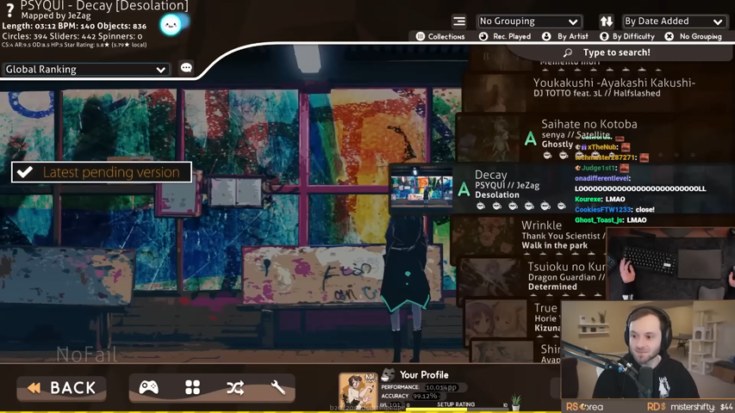Toggle the Latest pending version checkbox

pyautogui.click(x=26, y=172)
